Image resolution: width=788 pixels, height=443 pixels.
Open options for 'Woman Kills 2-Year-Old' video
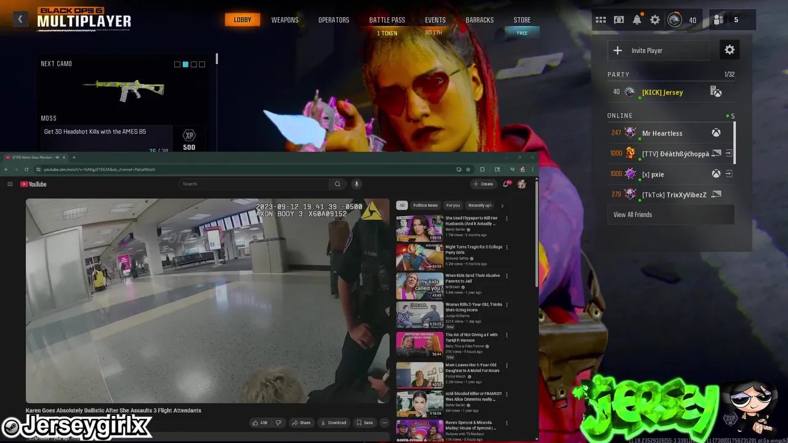[x=507, y=305]
